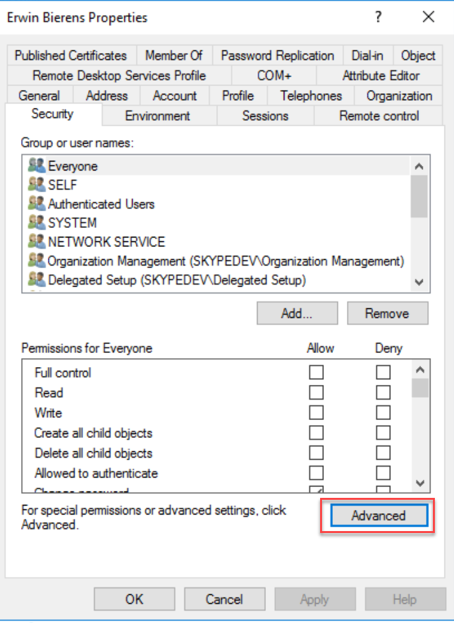Open Advanced security settings

click(x=378, y=516)
